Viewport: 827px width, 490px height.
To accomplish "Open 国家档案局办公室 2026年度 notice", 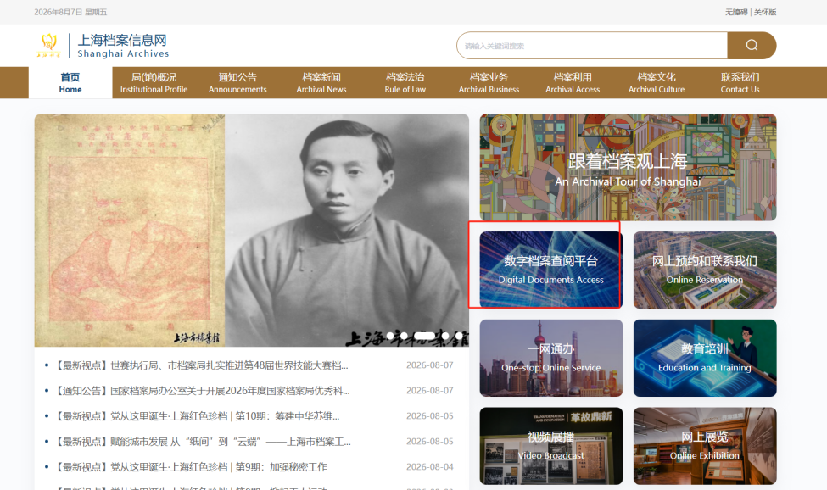I will tap(203, 391).
